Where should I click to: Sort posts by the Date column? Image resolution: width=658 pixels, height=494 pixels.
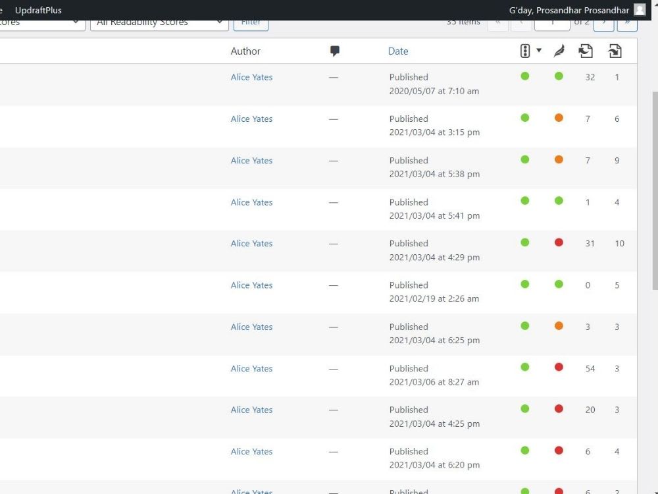(x=398, y=51)
